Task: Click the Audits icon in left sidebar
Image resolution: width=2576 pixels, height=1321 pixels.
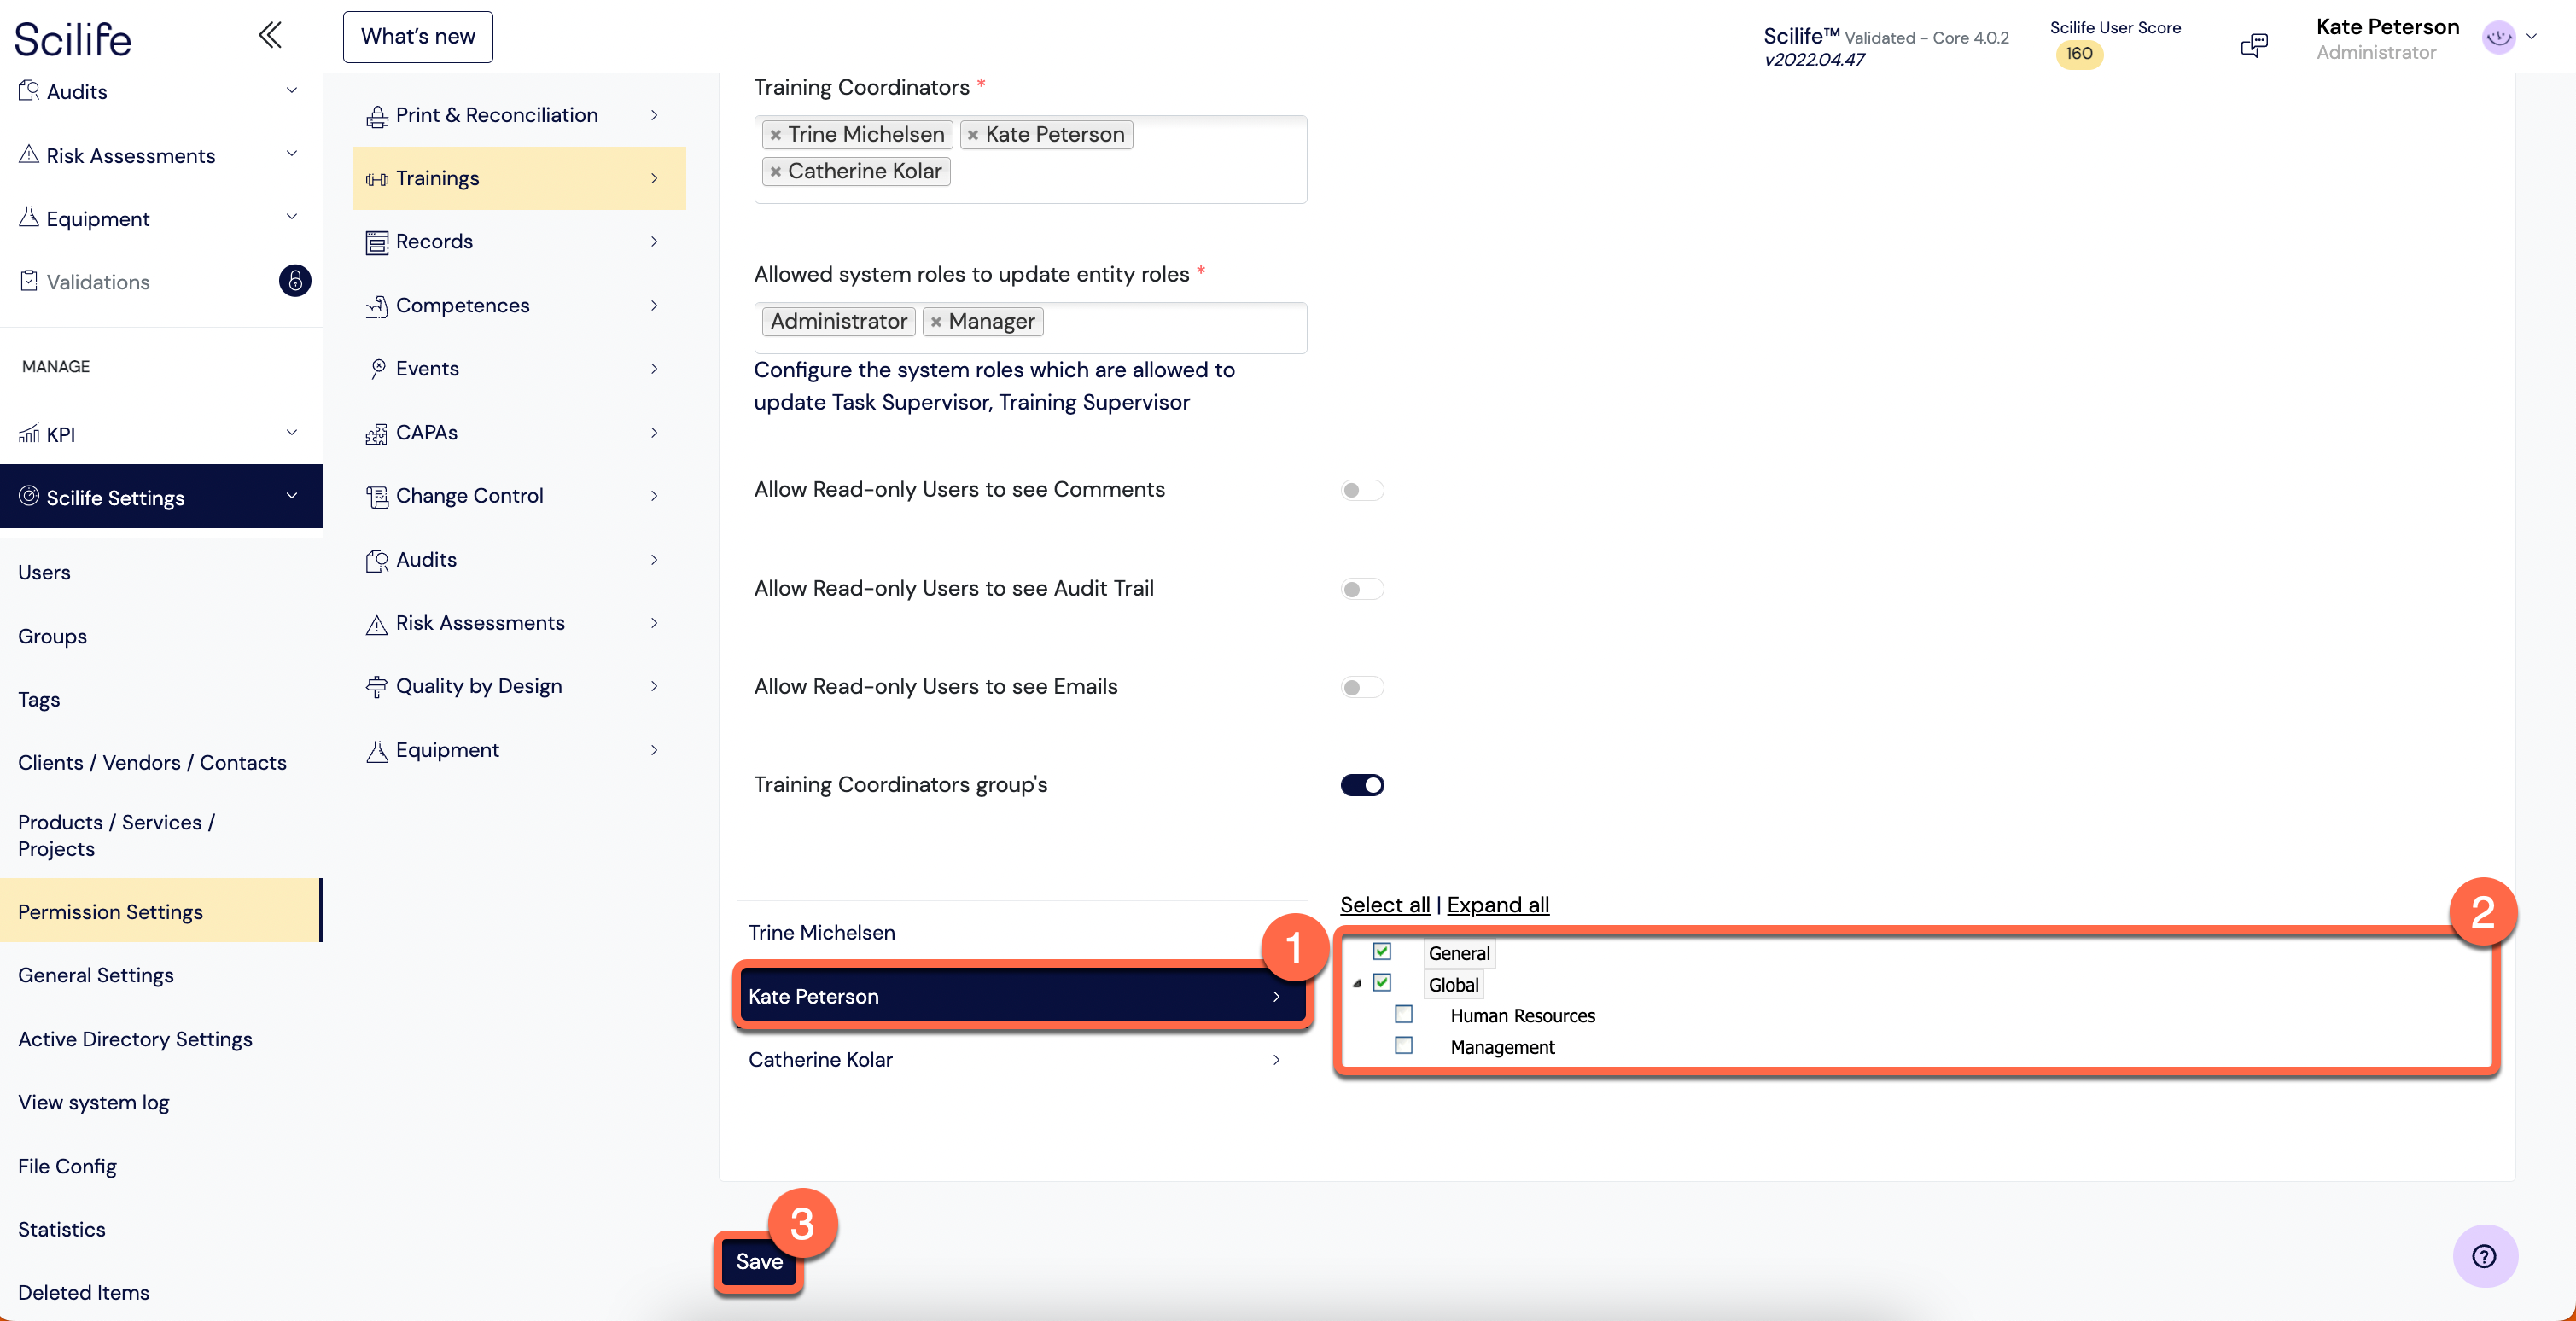Action: click(x=29, y=90)
